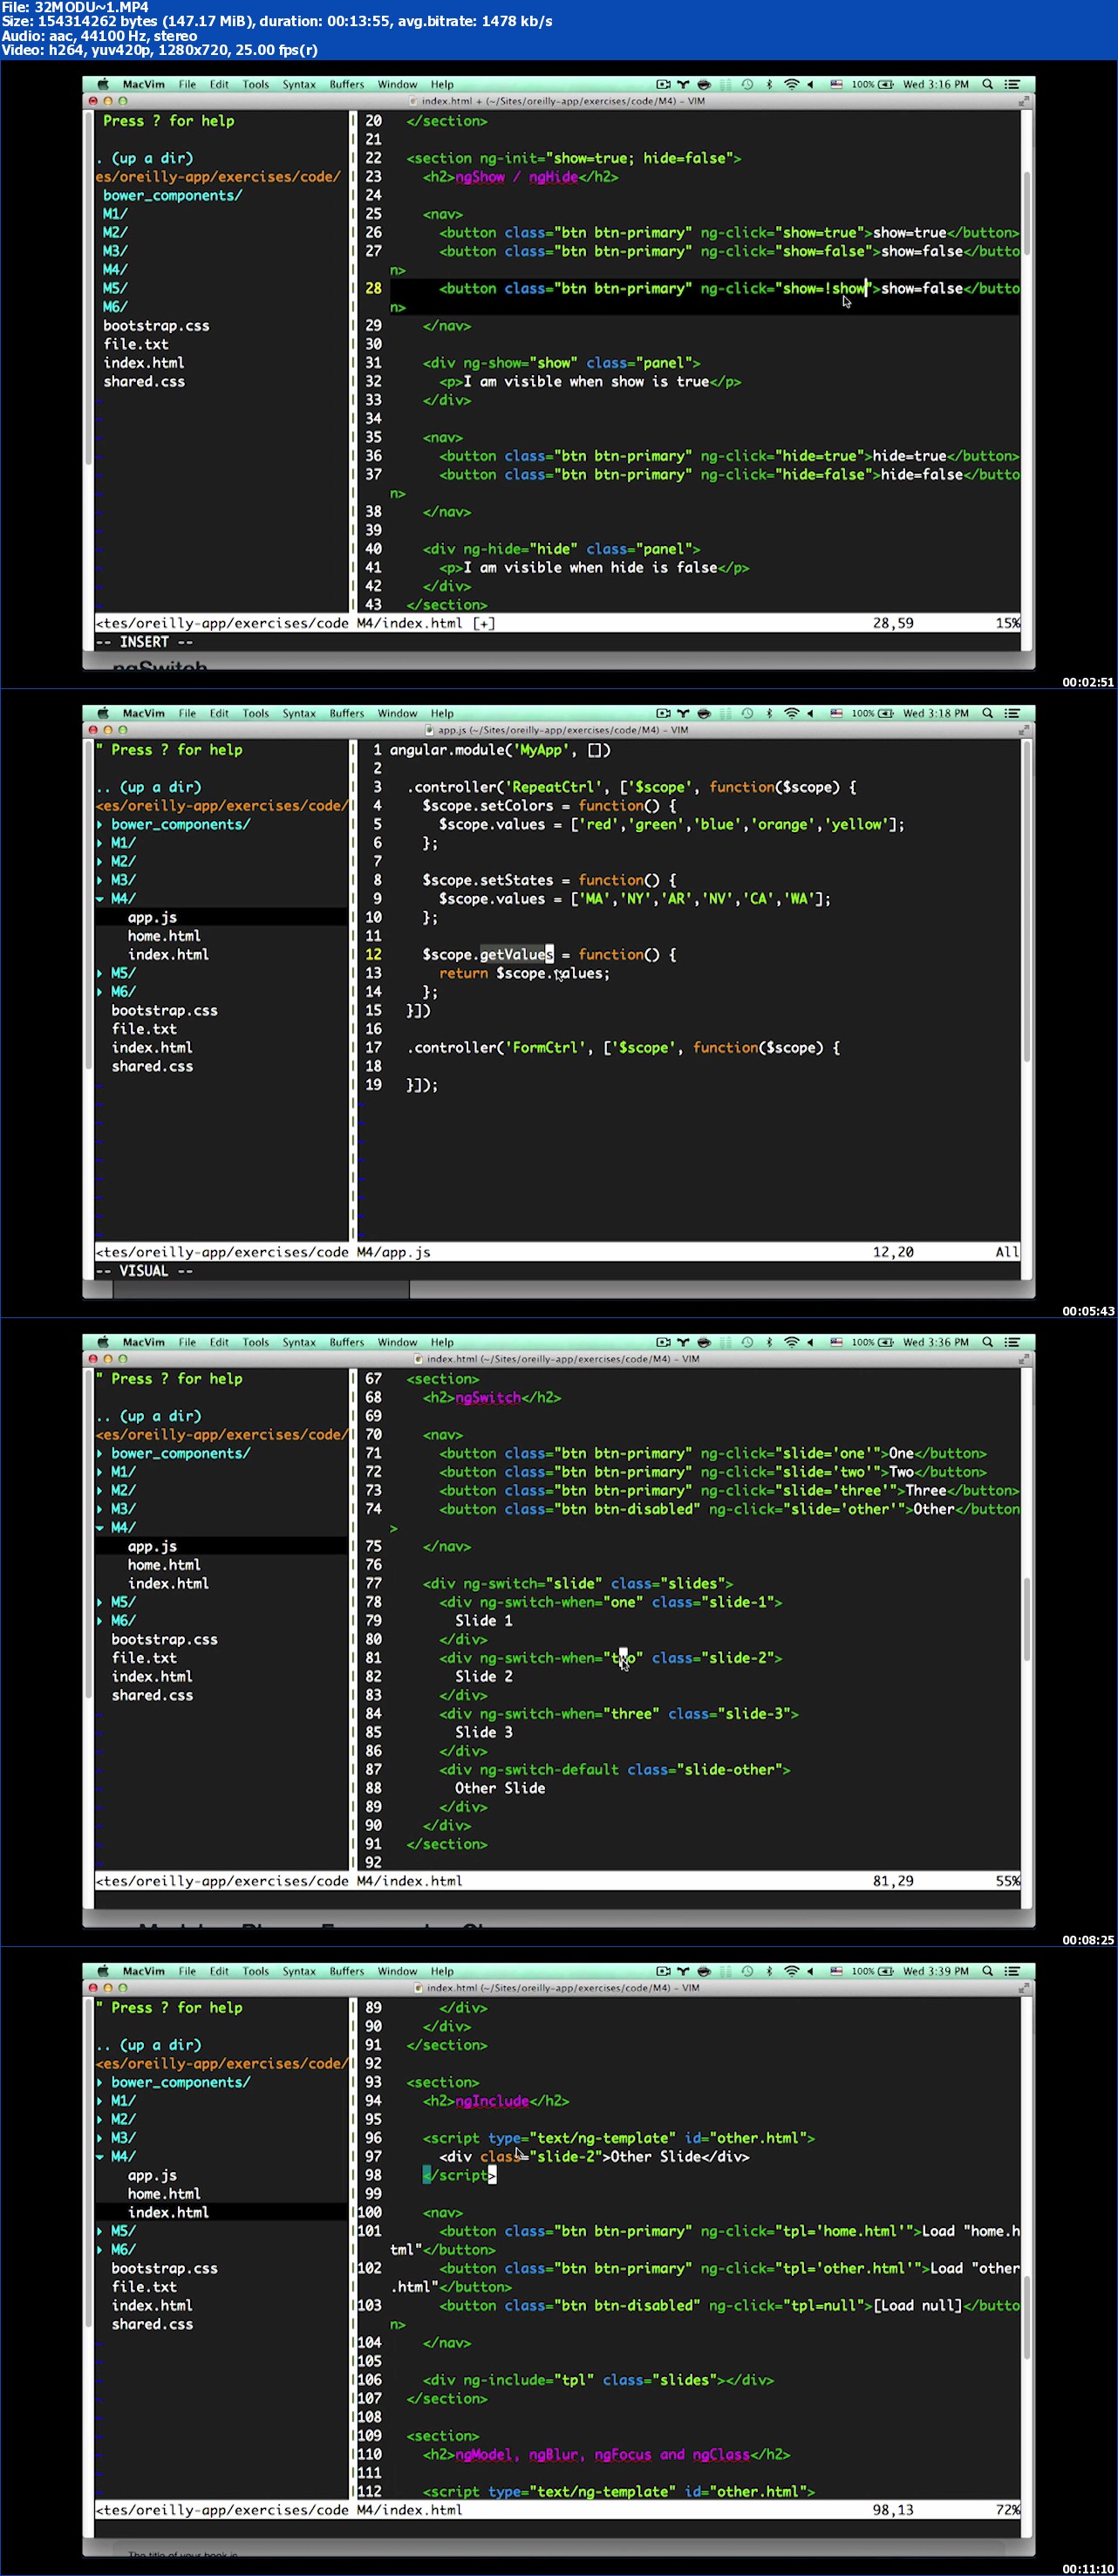Click the Bluetooth icon in the 3:39 PM frame
This screenshot has height=2576, width=1118.
tap(769, 1972)
